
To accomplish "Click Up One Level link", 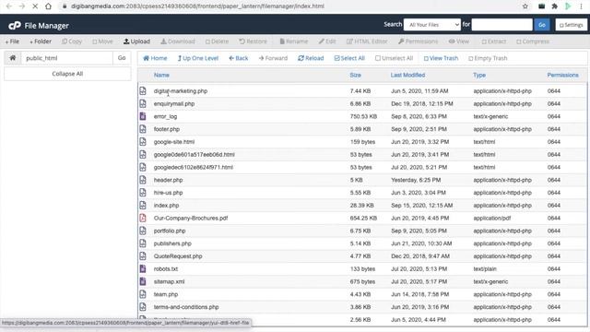I will click(x=198, y=58).
